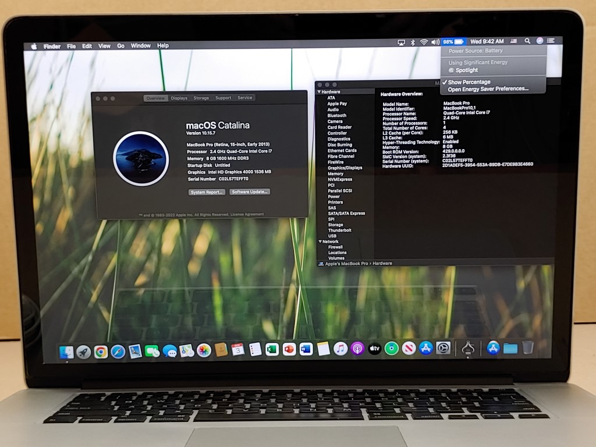Open the Edit menu

[87, 46]
